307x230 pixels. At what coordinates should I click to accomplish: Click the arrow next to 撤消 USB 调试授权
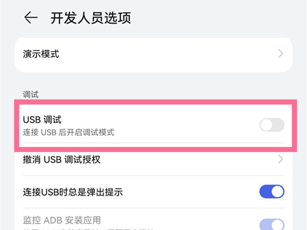pos(280,160)
